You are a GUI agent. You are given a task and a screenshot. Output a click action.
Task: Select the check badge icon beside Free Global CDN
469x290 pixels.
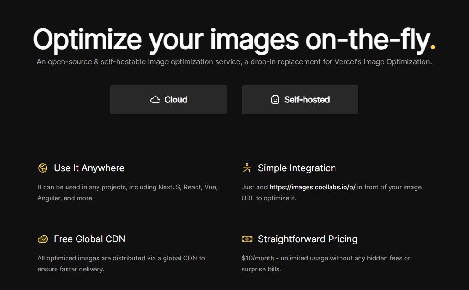[x=42, y=239]
